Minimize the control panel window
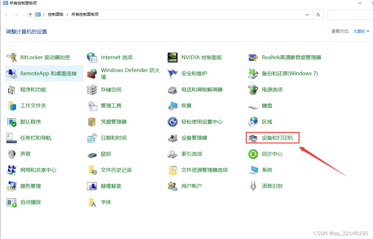 [x=360, y=3]
